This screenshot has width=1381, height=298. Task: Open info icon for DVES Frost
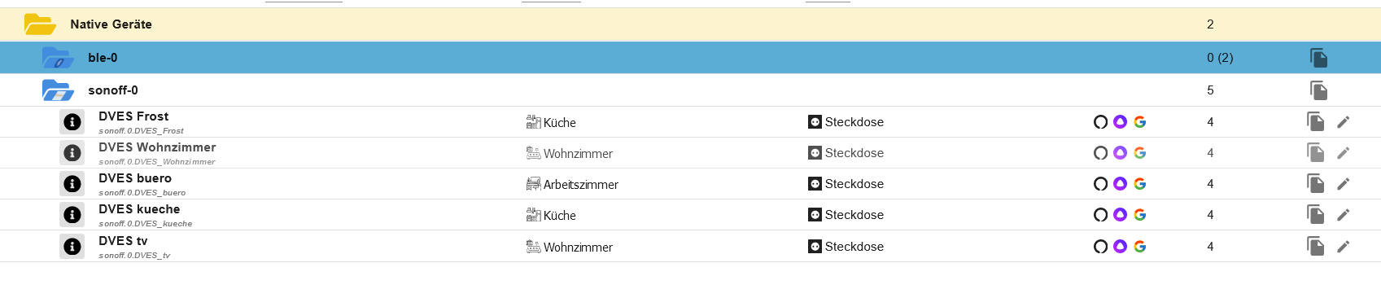[x=72, y=122]
